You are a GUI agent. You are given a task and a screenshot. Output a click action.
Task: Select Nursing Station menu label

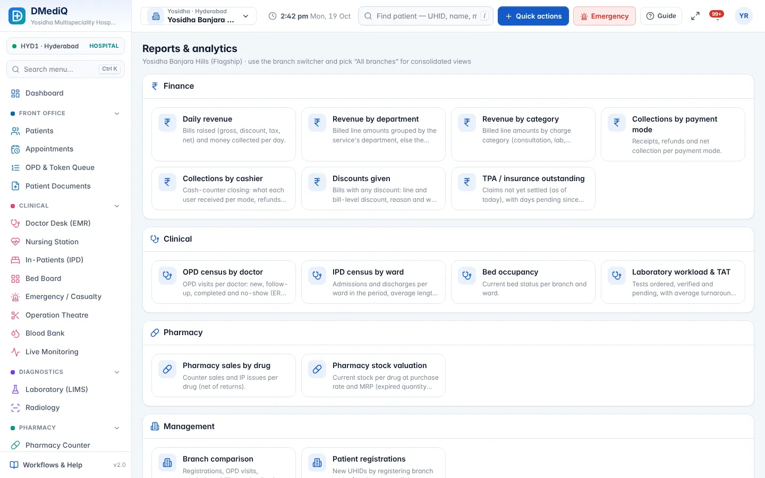pos(52,242)
